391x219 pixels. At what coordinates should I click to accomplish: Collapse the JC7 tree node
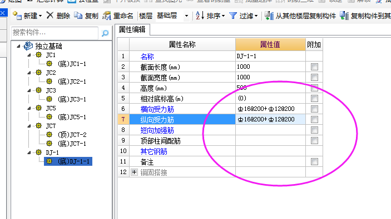point(29,126)
